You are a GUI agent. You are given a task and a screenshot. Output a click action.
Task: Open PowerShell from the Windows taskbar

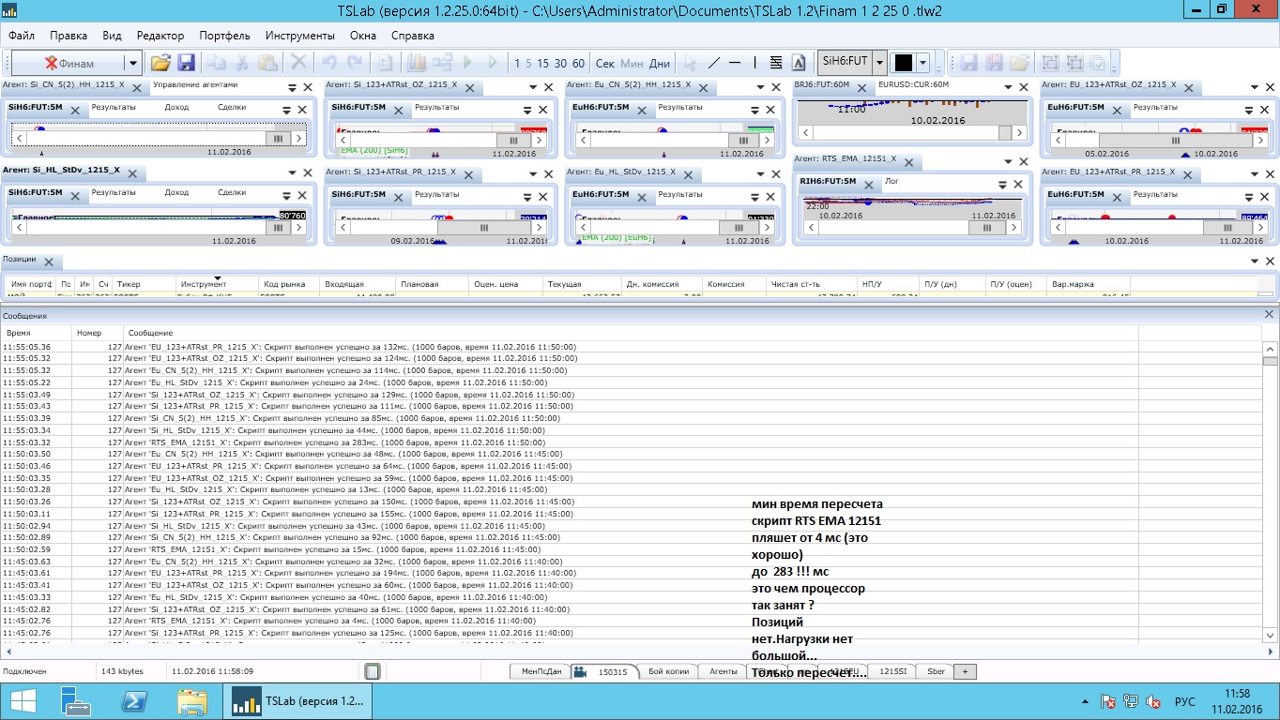[133, 700]
